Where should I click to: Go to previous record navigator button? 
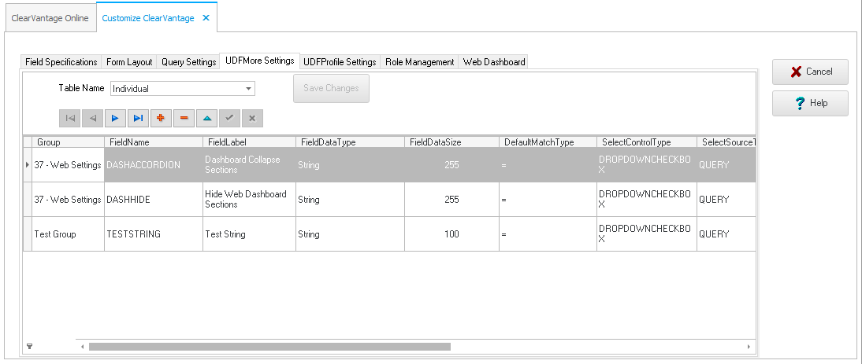click(x=92, y=118)
